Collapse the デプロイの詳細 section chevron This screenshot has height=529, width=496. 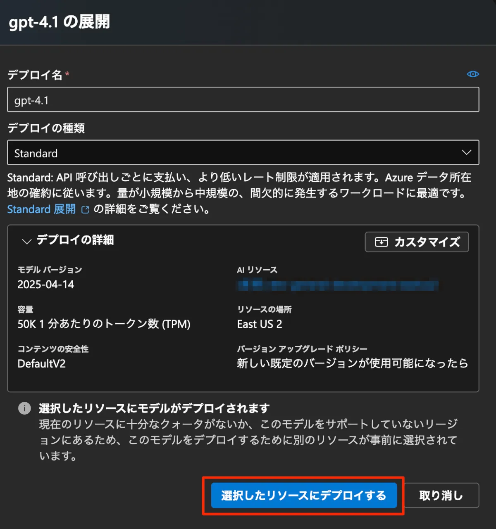(x=26, y=241)
